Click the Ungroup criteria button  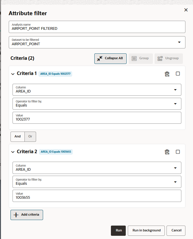point(168,58)
